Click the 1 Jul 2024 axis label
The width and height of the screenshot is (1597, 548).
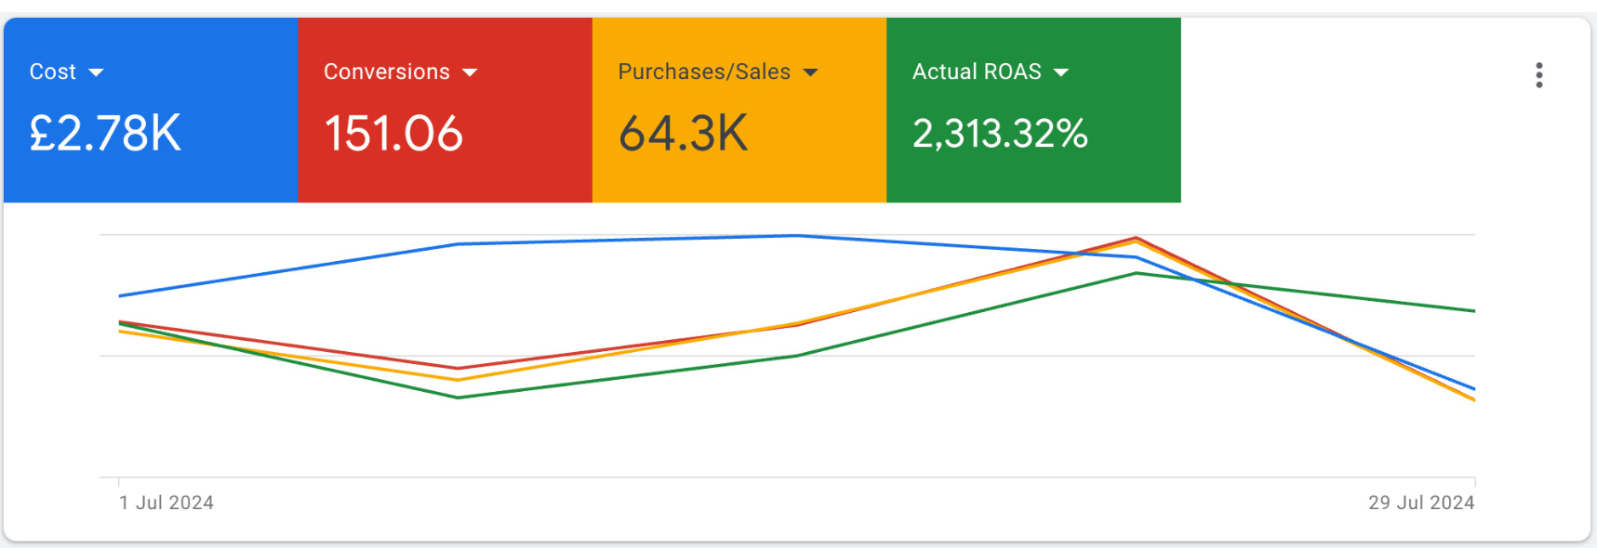tap(166, 502)
